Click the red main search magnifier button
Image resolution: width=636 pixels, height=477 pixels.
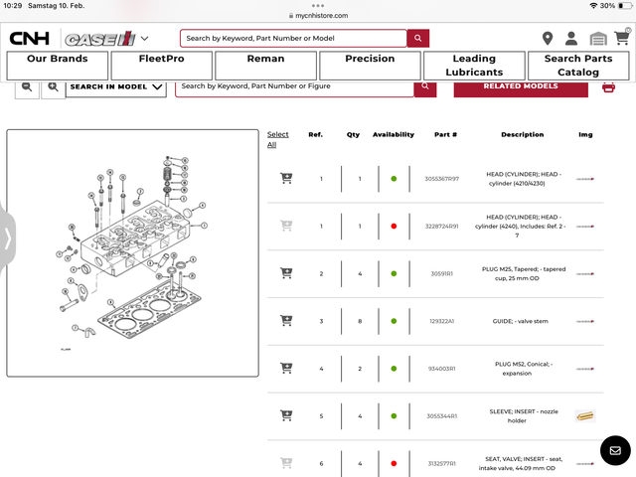[x=417, y=38]
